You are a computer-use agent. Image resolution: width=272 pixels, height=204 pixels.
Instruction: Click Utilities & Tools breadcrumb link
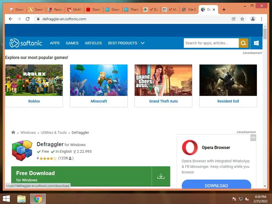coord(54,133)
